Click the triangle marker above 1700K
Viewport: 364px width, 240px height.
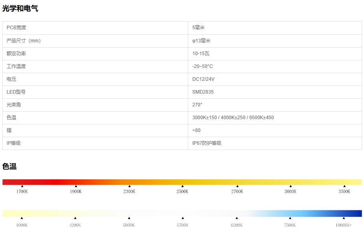(x=22, y=186)
